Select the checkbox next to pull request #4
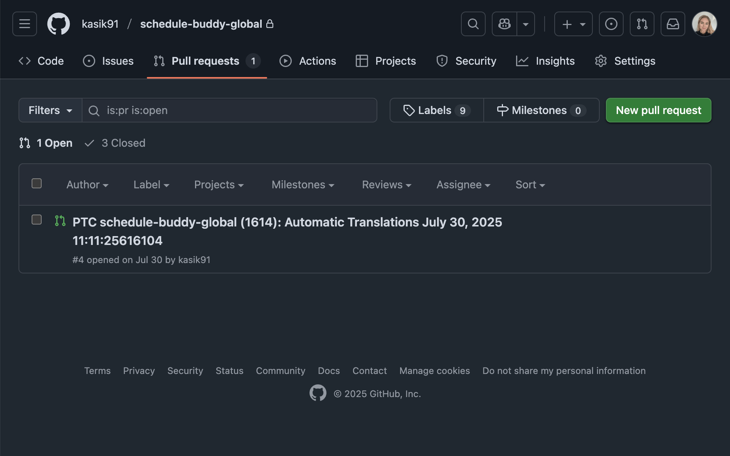Screen dimensions: 730x456 [x=37, y=220]
